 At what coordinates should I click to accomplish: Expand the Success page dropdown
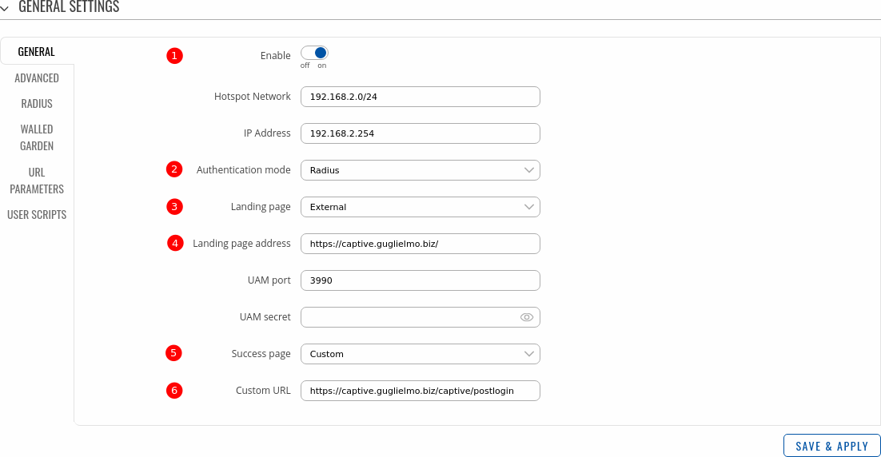(x=420, y=354)
